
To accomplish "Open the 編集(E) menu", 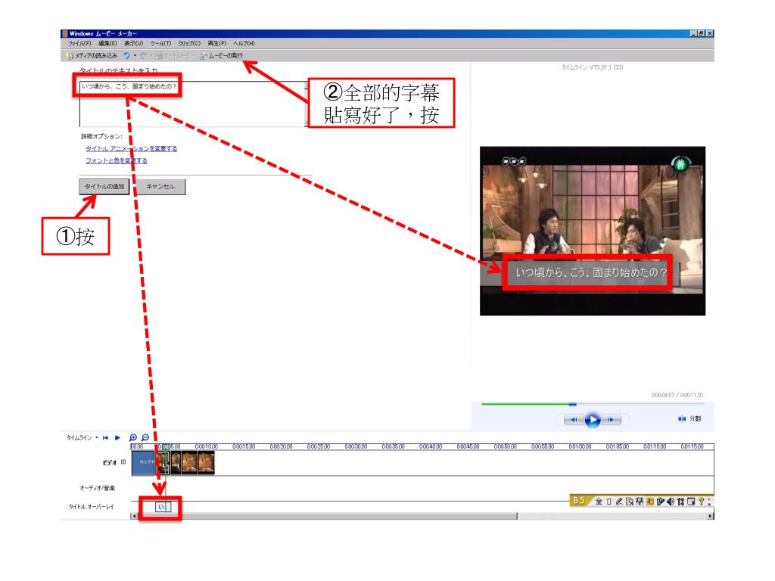I will [107, 43].
